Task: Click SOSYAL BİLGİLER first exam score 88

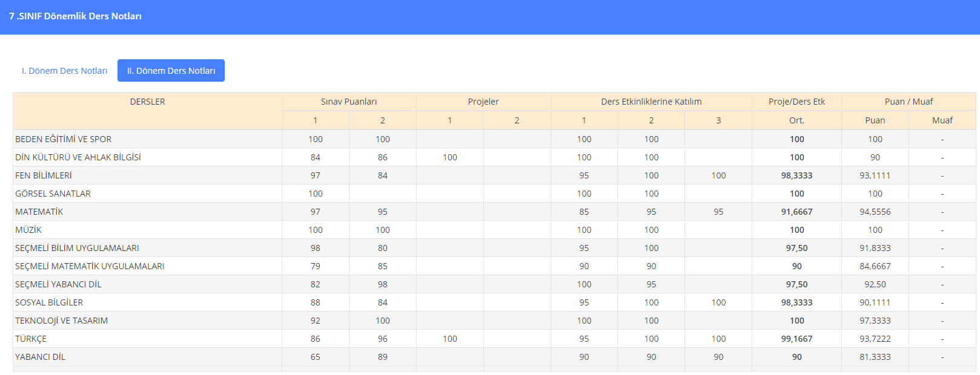Action: click(x=316, y=302)
